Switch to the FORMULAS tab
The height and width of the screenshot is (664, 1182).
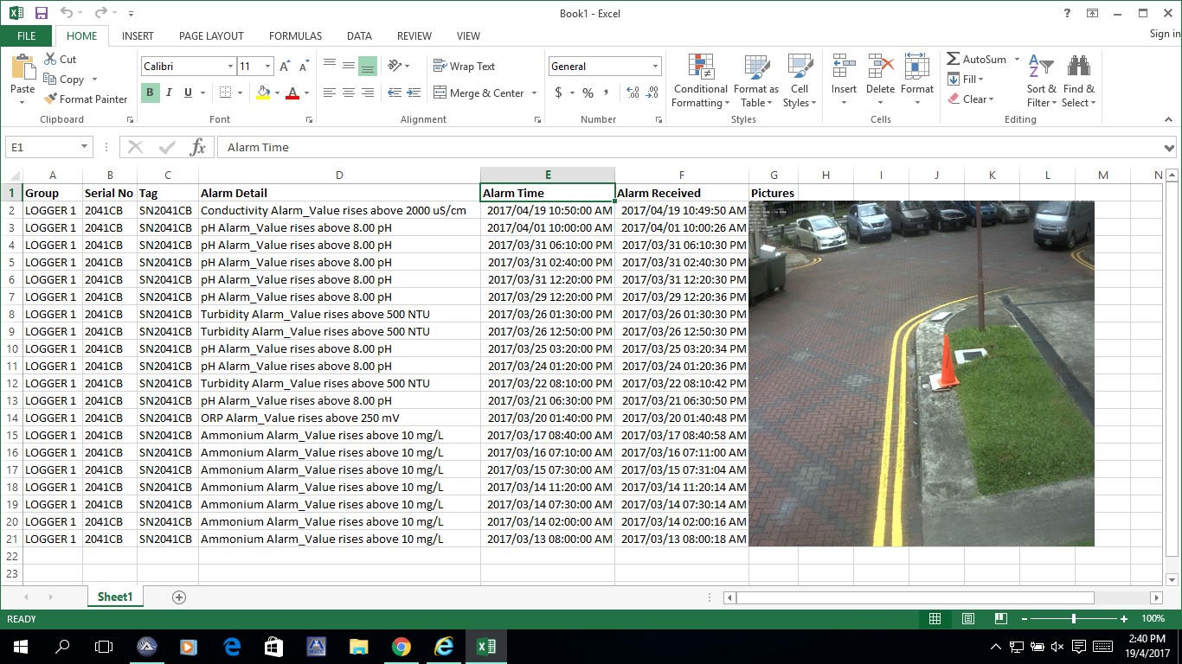pos(295,36)
